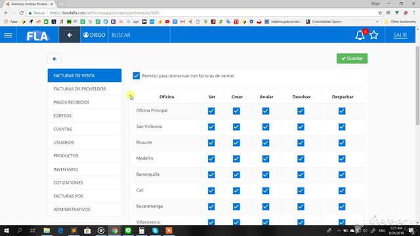Viewport: 420px width, 236px height.
Task: Focus the BUSCAR search field
Action: tap(139, 35)
